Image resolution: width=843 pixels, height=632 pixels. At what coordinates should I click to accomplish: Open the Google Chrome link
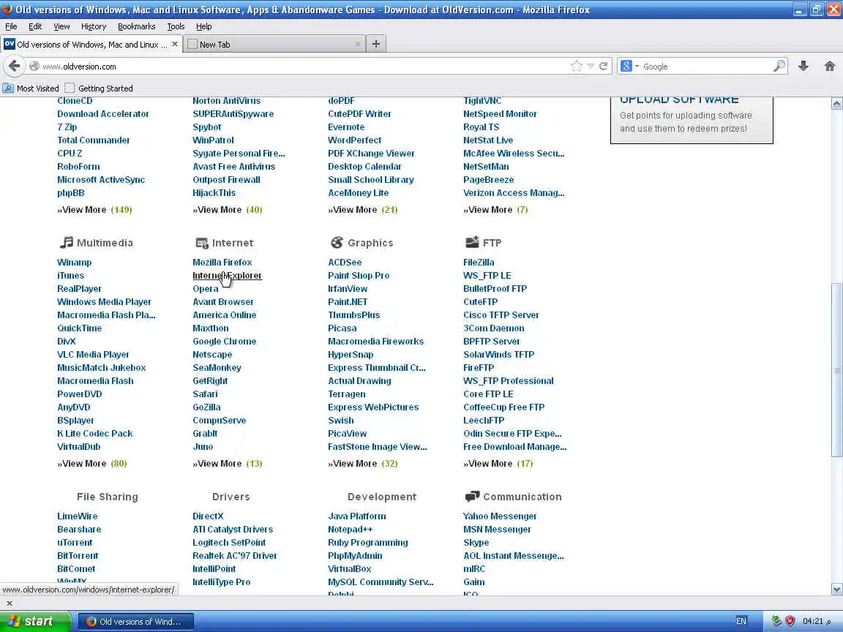point(224,342)
